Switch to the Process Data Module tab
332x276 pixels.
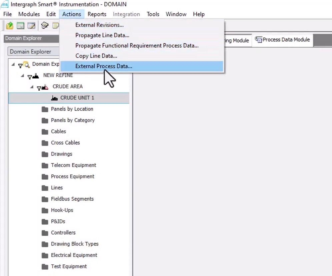(283, 40)
